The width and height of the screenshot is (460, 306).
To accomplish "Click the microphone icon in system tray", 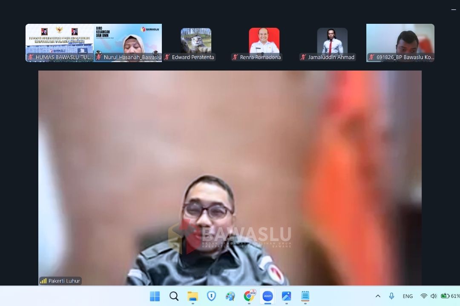I will pyautogui.click(x=392, y=296).
